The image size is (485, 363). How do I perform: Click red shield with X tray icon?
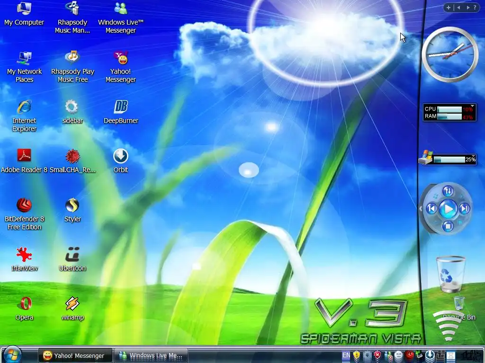point(377,355)
